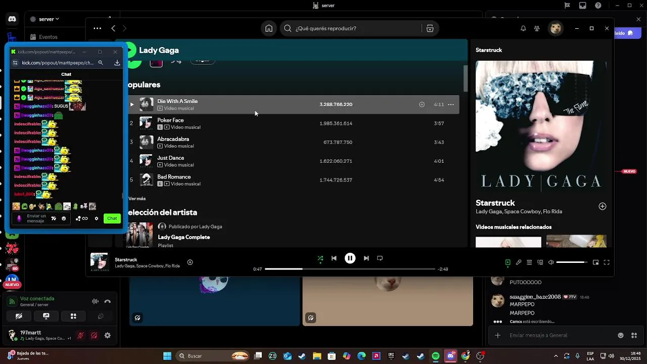The width and height of the screenshot is (647, 364).
Task: Click the Kick popout address bar
Action: [58, 63]
